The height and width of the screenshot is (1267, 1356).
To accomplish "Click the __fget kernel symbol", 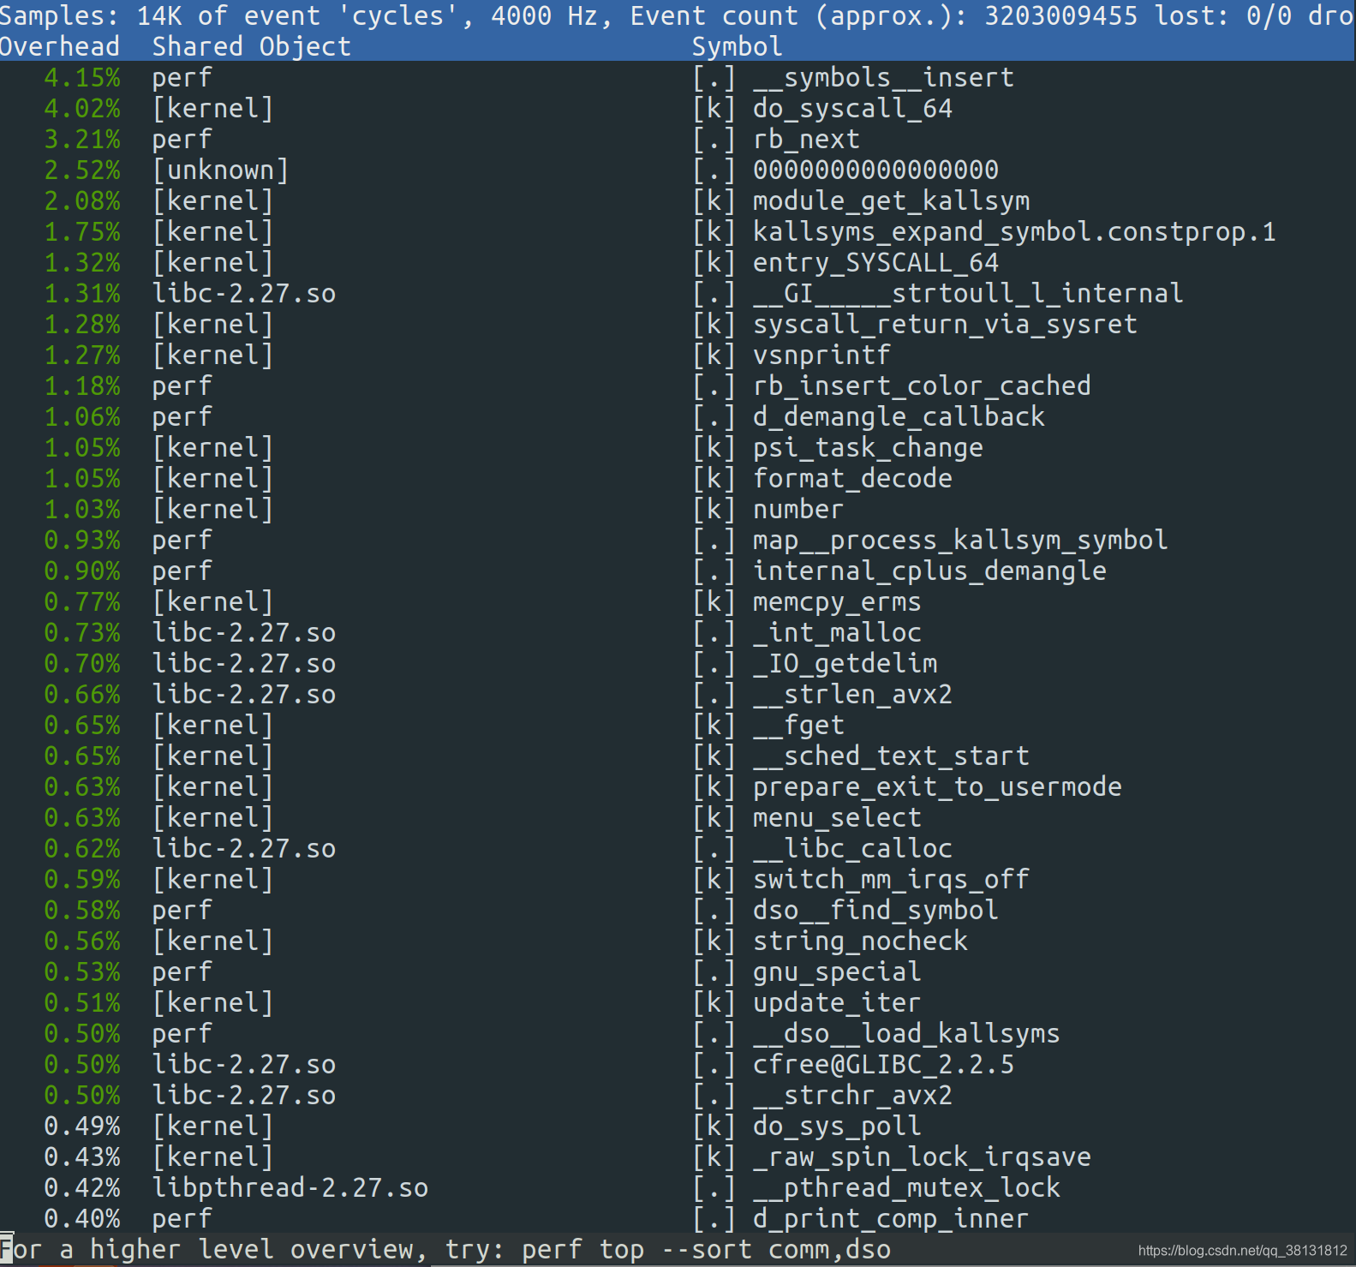I will [798, 725].
